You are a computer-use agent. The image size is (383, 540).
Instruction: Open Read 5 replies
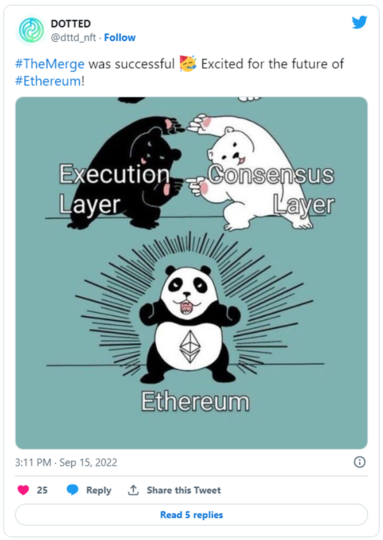click(191, 515)
